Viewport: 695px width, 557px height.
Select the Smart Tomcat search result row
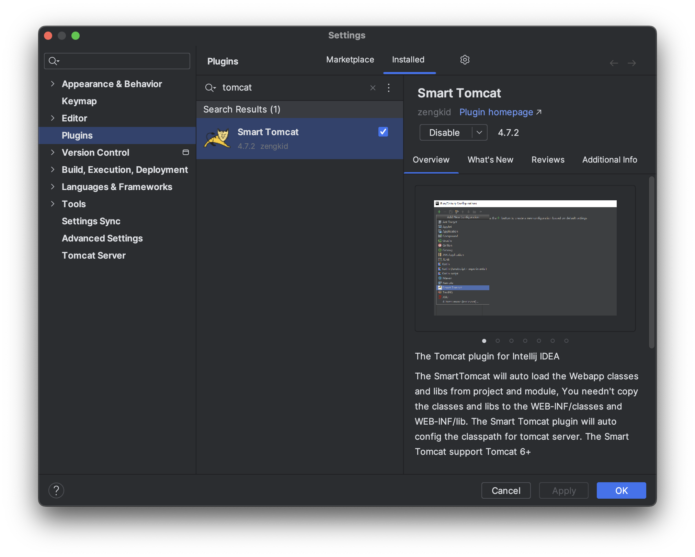pyautogui.click(x=300, y=139)
